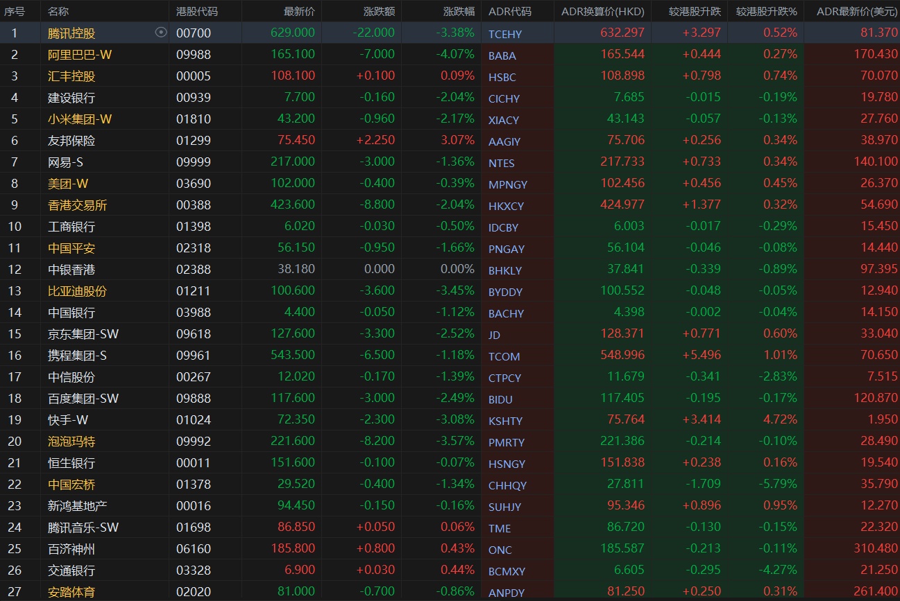The width and height of the screenshot is (900, 601).
Task: Select the ADR converted price 548.996
Action: tap(622, 355)
